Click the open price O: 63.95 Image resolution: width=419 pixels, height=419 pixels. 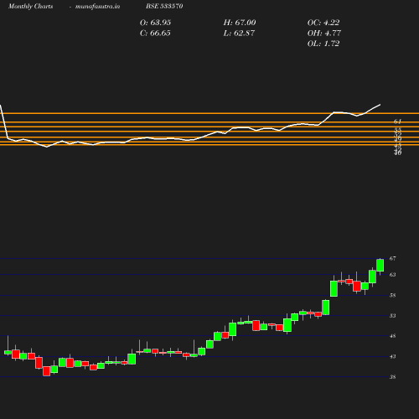155,23
